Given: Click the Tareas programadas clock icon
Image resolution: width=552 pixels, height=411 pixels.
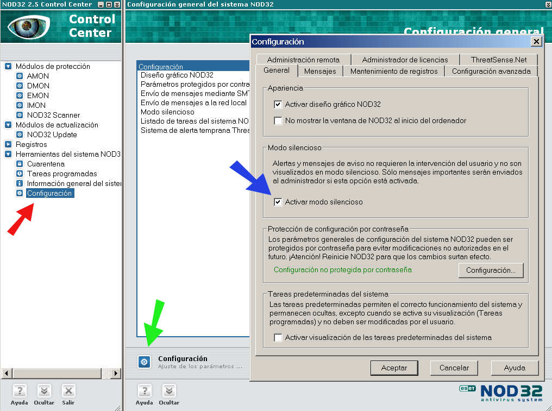Looking at the screenshot, I should pos(20,174).
